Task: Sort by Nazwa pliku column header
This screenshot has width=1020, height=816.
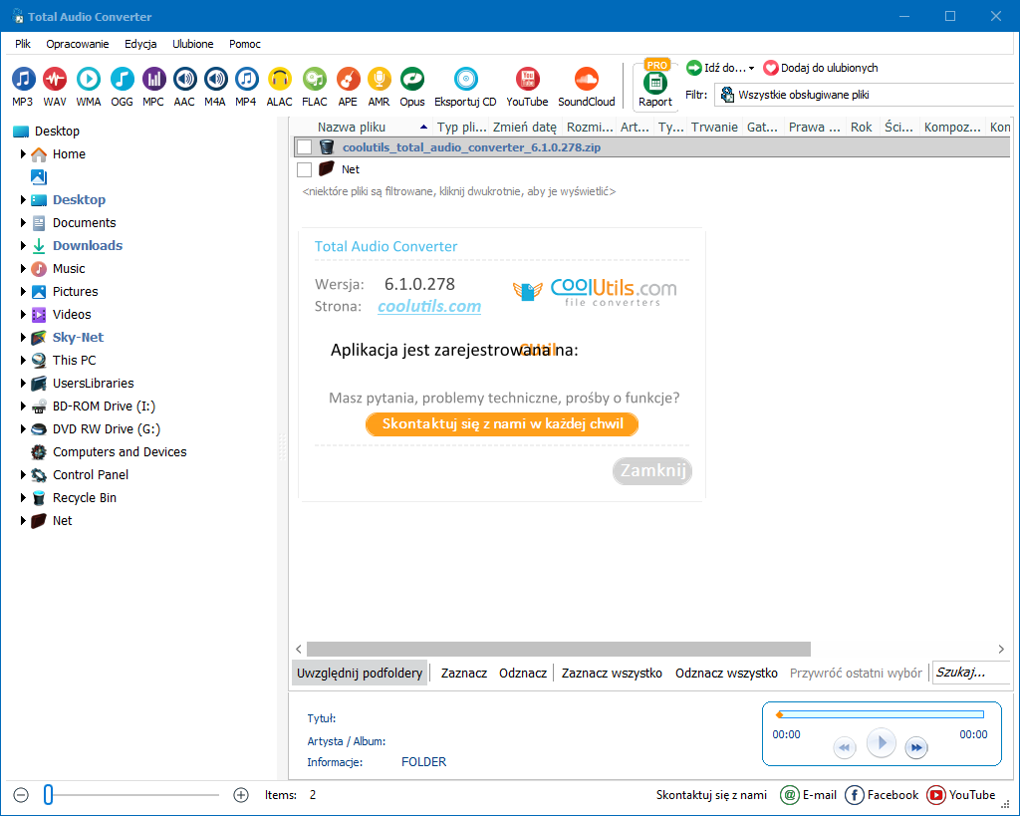Action: coord(365,127)
